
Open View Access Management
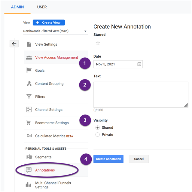[56, 57]
